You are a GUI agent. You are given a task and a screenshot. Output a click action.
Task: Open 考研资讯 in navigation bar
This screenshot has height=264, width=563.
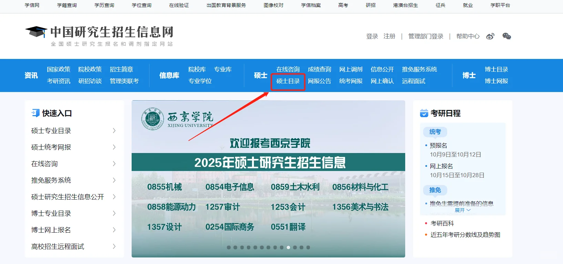coord(59,81)
